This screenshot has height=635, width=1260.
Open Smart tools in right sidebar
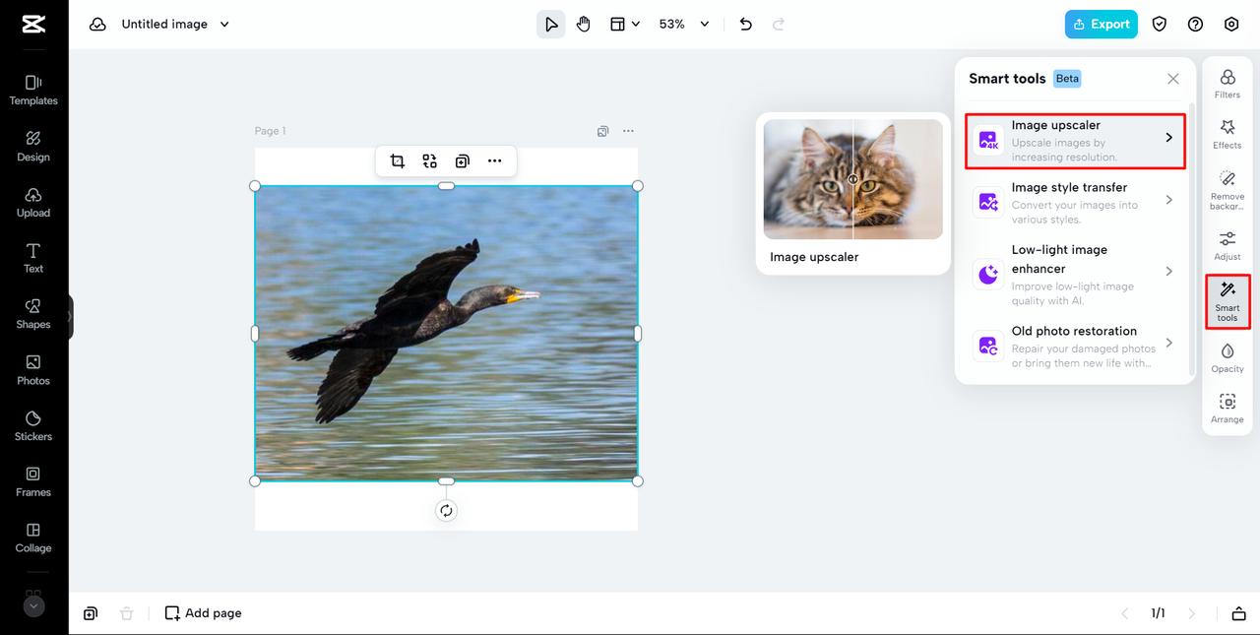(1228, 301)
